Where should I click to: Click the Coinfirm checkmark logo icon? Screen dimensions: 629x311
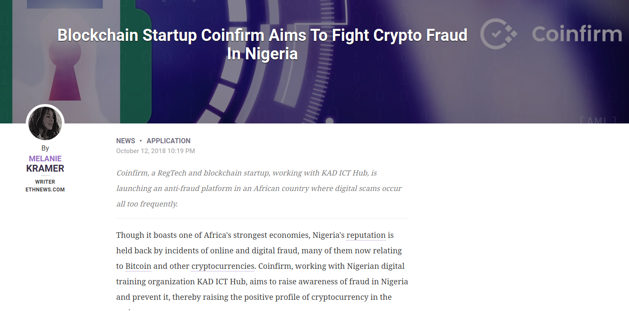[498, 34]
